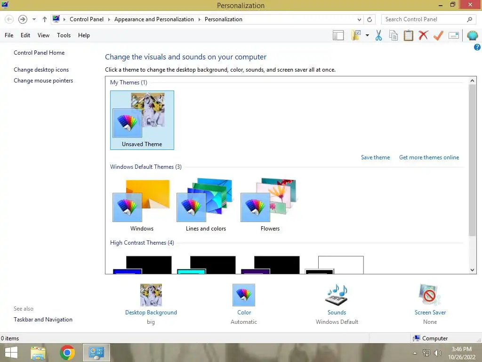
Task: Click the Copy toolbar icon
Action: point(394,35)
